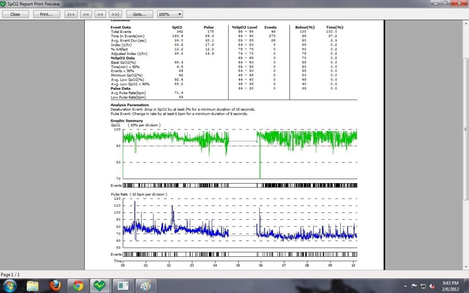Click the scrollbar up arrow
The image size is (469, 293).
coord(466,23)
